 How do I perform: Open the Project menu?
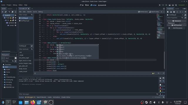click(9, 5)
